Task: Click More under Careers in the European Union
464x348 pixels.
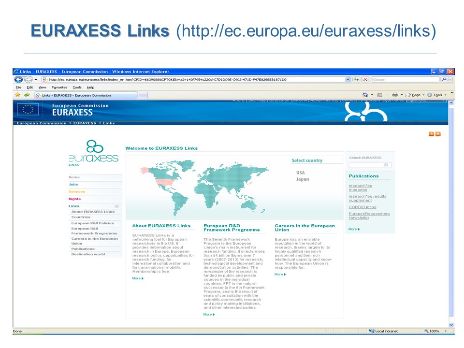Action: pos(280,275)
